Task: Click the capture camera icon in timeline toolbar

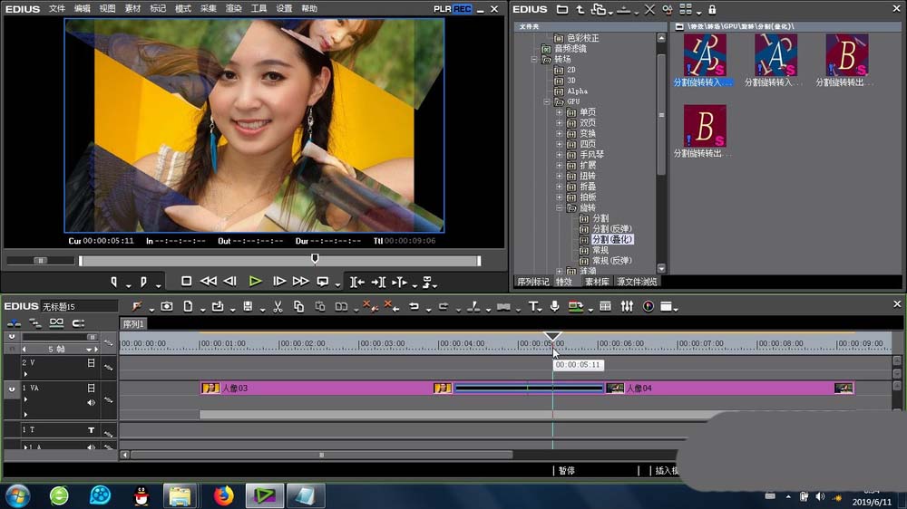Action: [167, 307]
